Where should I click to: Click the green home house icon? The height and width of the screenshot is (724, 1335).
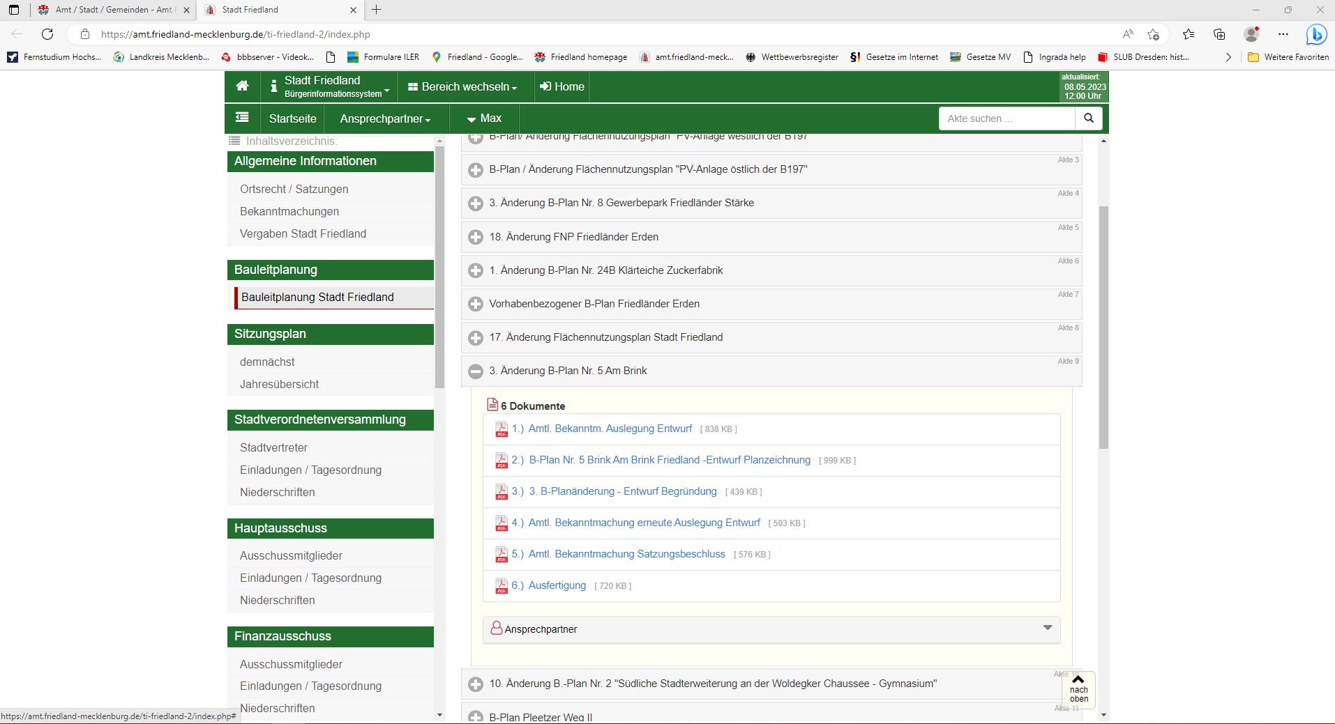242,86
